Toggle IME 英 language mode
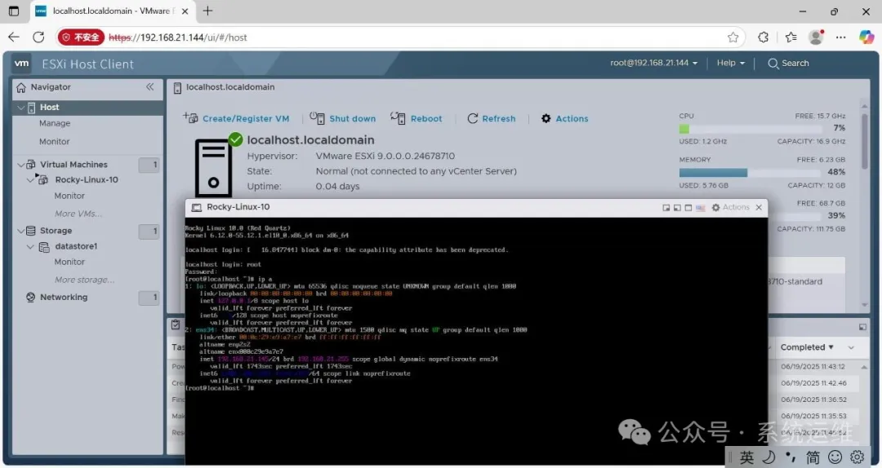Screen dimensions: 882x468 pyautogui.click(x=747, y=457)
